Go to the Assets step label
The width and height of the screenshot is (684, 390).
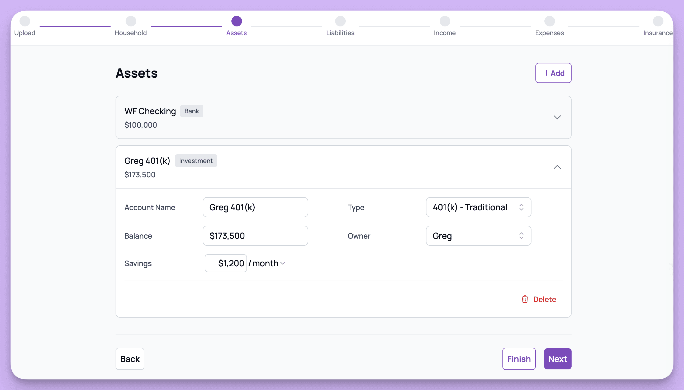(x=236, y=33)
